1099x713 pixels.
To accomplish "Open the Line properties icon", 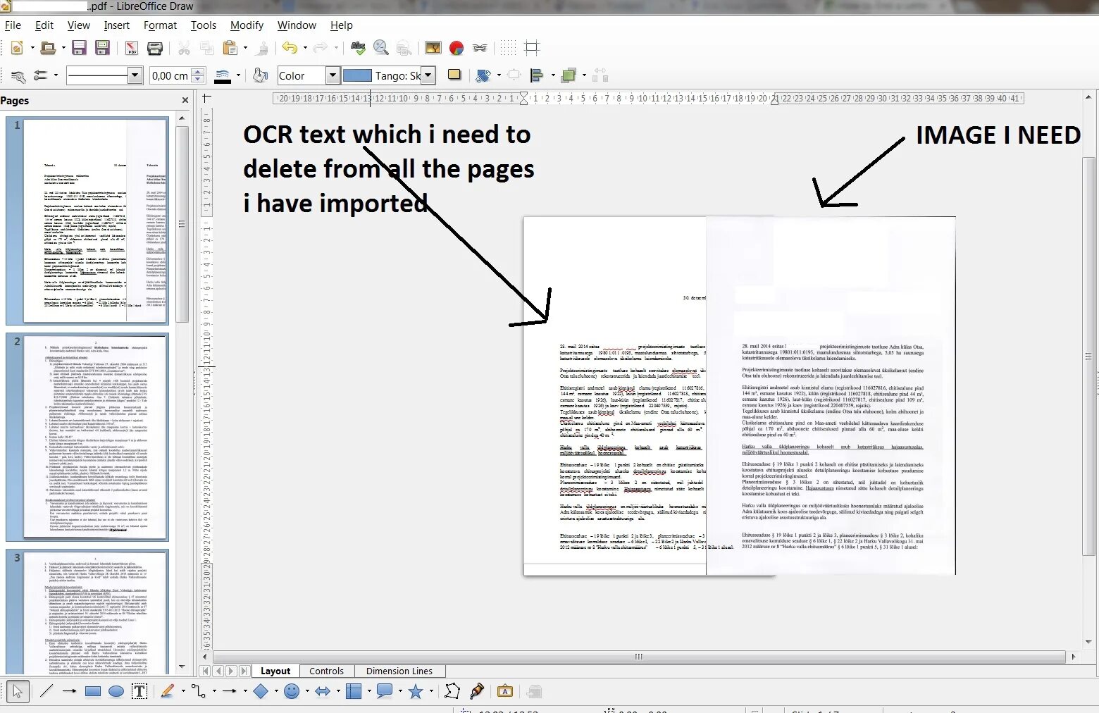I will click(x=19, y=75).
